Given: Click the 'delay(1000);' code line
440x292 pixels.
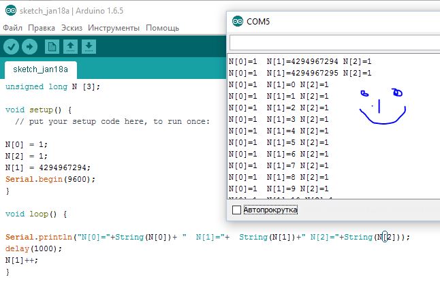Looking at the screenshot, I should 33,249.
